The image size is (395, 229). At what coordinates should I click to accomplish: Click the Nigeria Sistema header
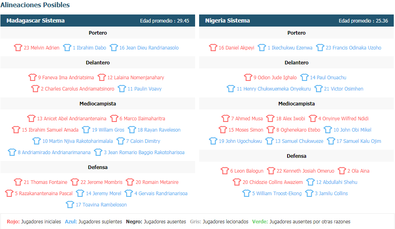[x=227, y=21]
